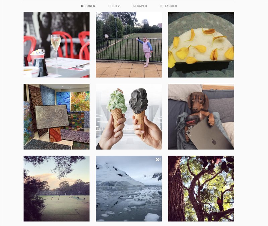Click the bookmark icon beside SAVED
The height and width of the screenshot is (226, 268).
(x=134, y=6)
